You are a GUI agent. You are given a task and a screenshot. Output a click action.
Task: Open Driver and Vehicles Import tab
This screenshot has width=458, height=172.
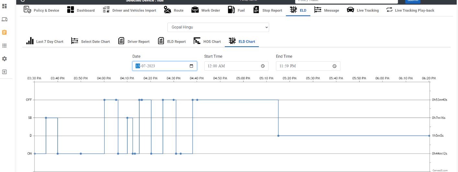point(129,10)
